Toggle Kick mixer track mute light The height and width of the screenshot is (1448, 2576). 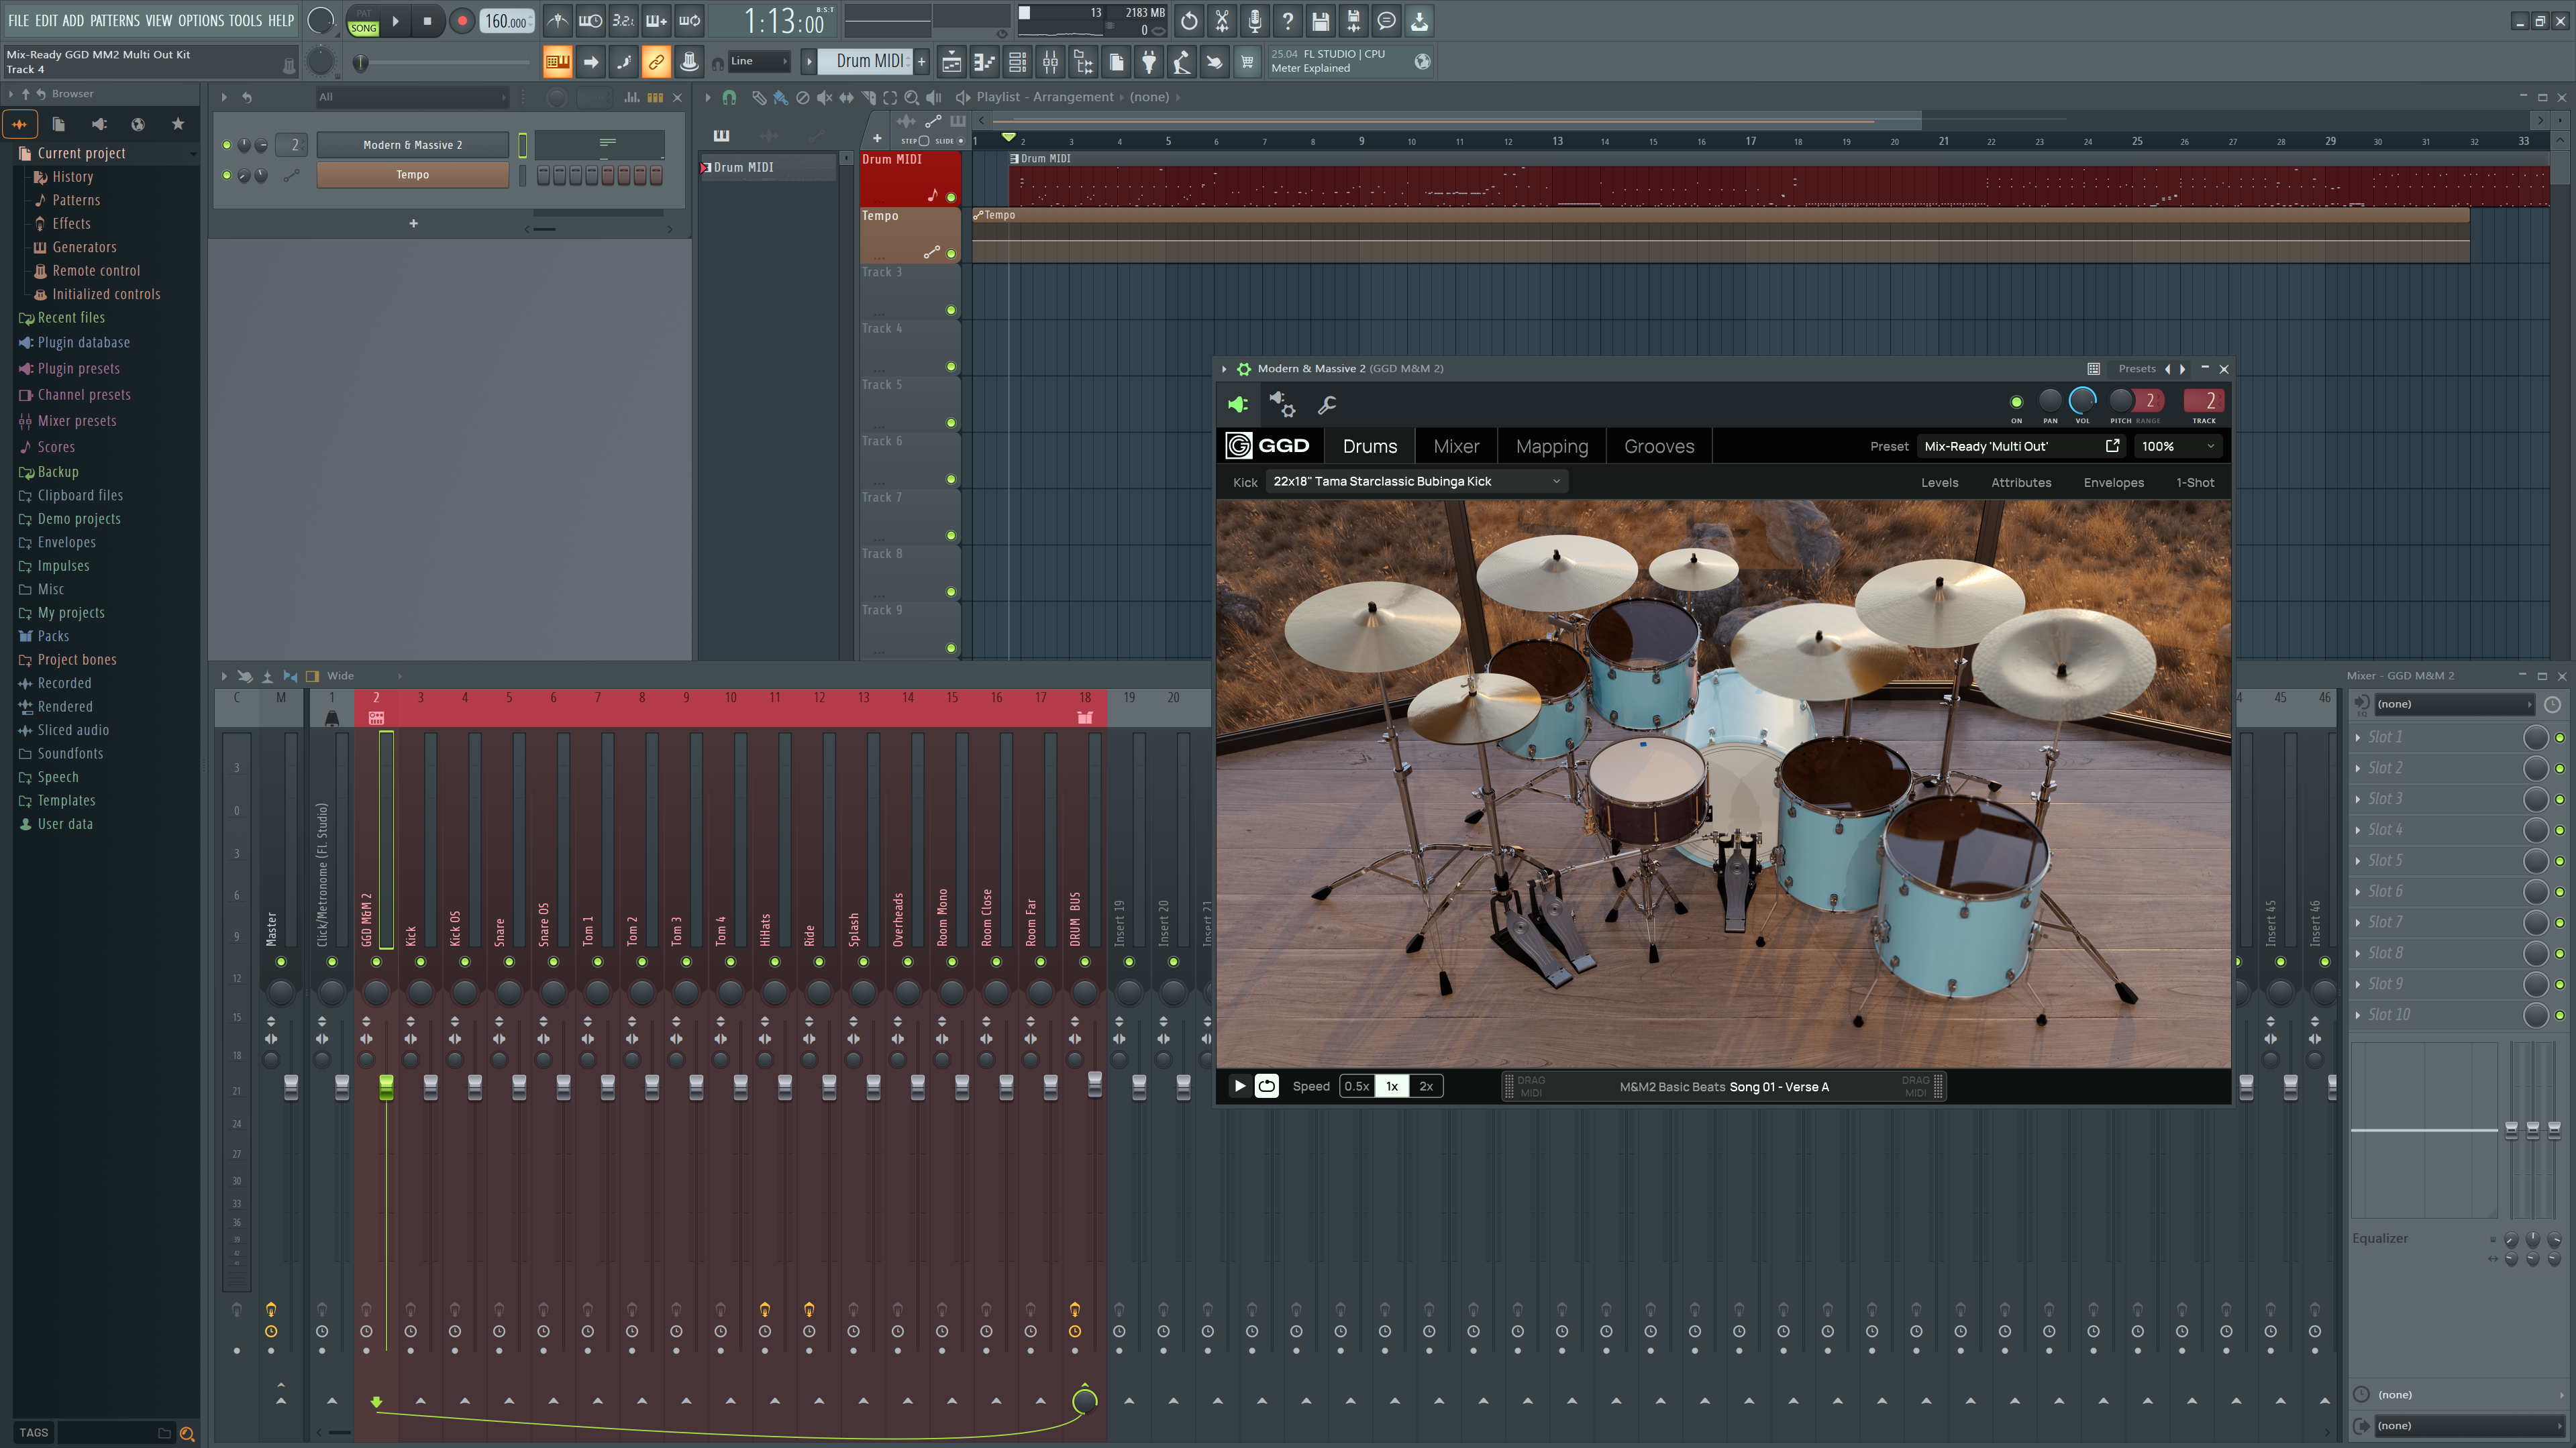(x=420, y=961)
